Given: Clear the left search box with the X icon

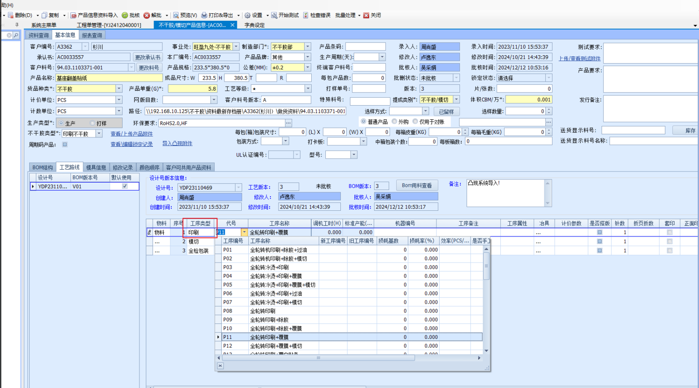Looking at the screenshot, I should click(9, 35).
